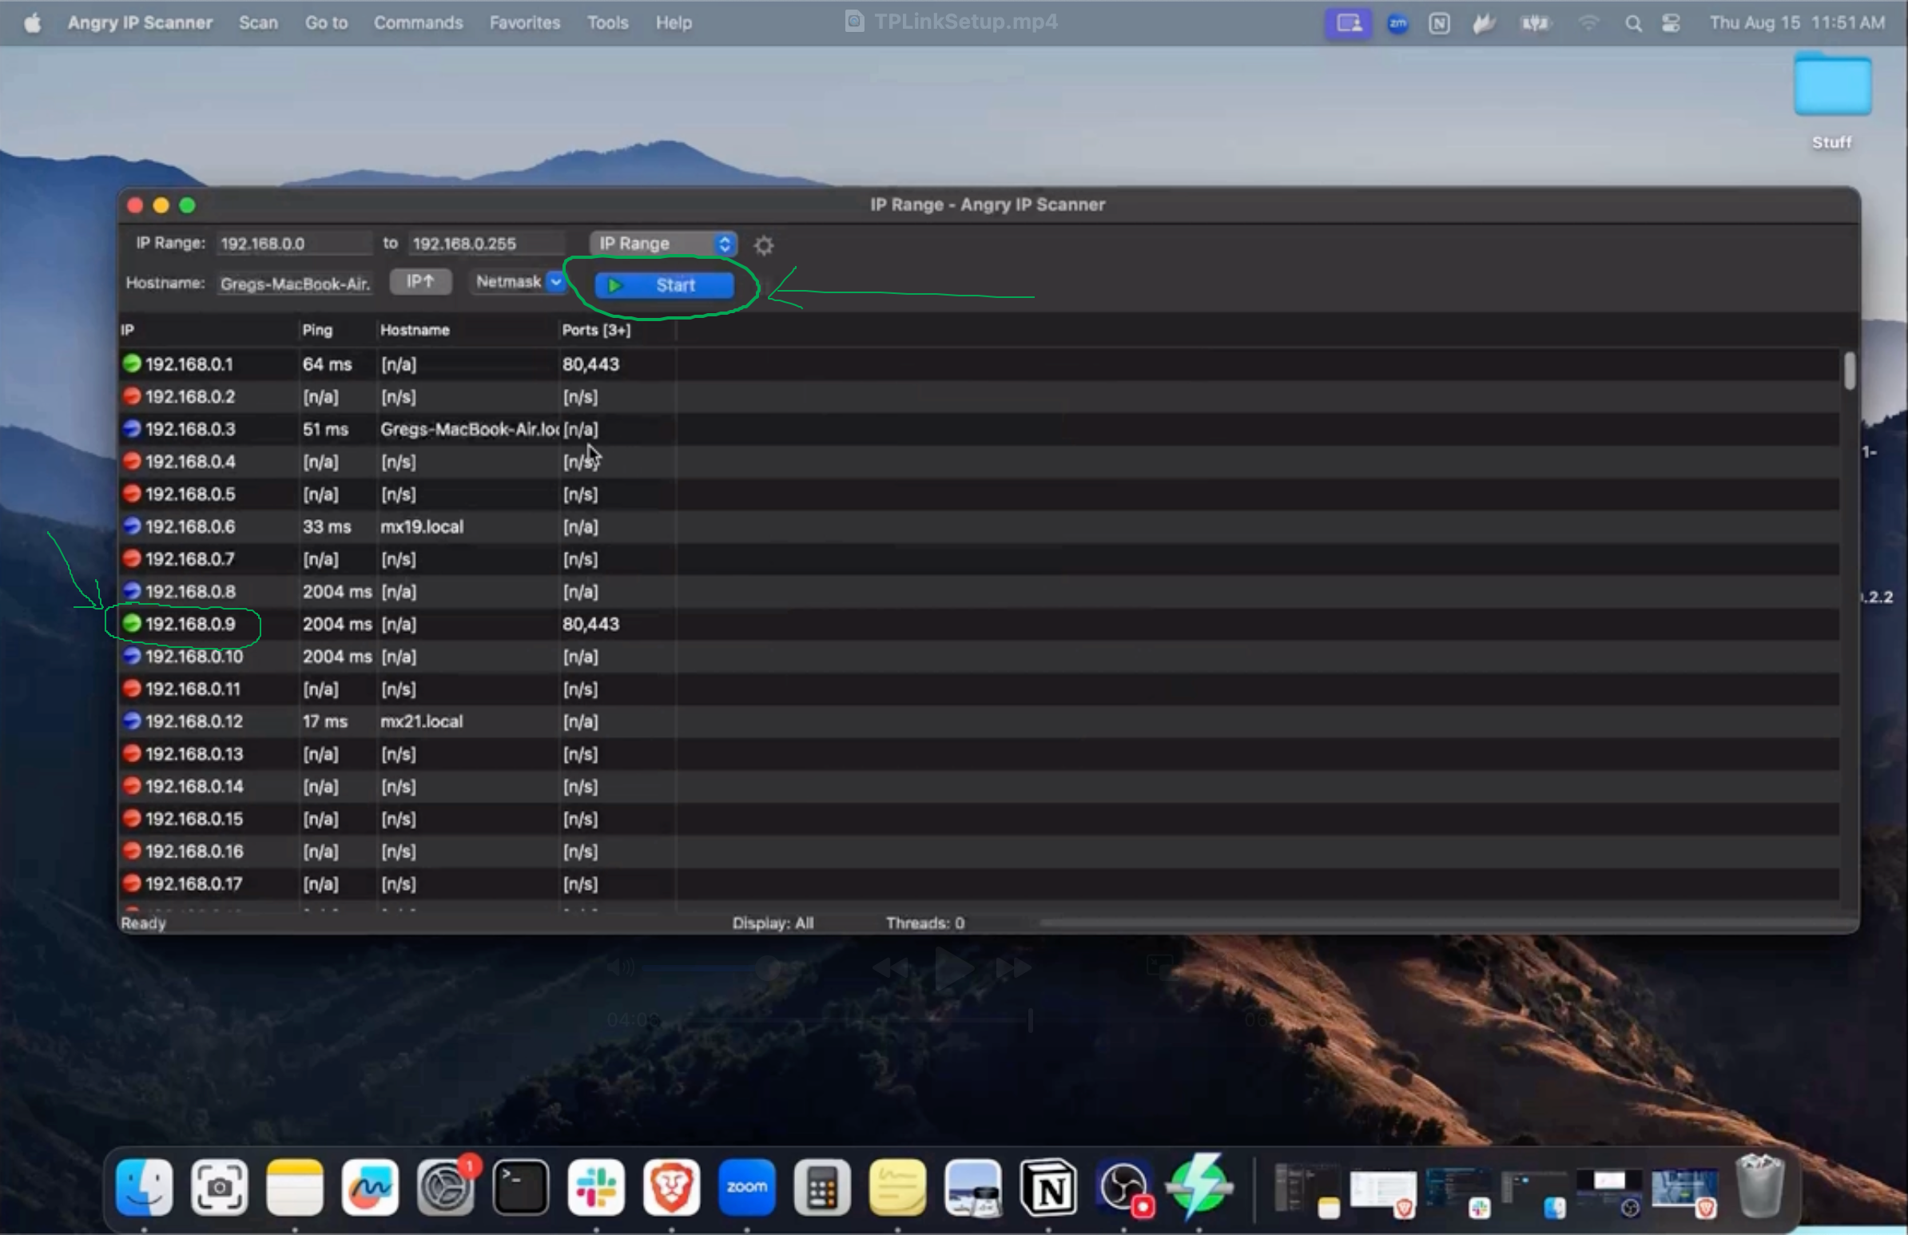Screen dimensions: 1908x1235
Task: Click the IP up-arrow button
Action: 420,281
